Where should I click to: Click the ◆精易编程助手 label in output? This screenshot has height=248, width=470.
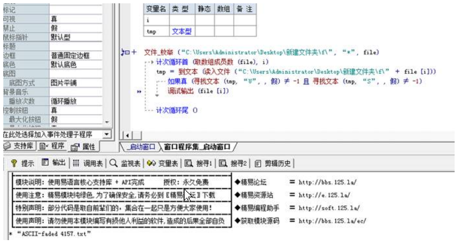pyautogui.click(x=256, y=208)
